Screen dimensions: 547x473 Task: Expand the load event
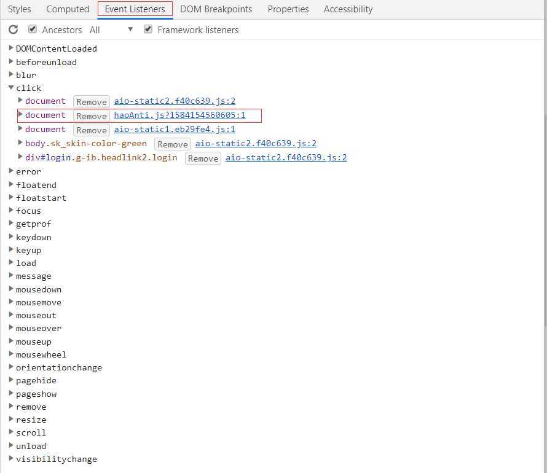(x=11, y=262)
